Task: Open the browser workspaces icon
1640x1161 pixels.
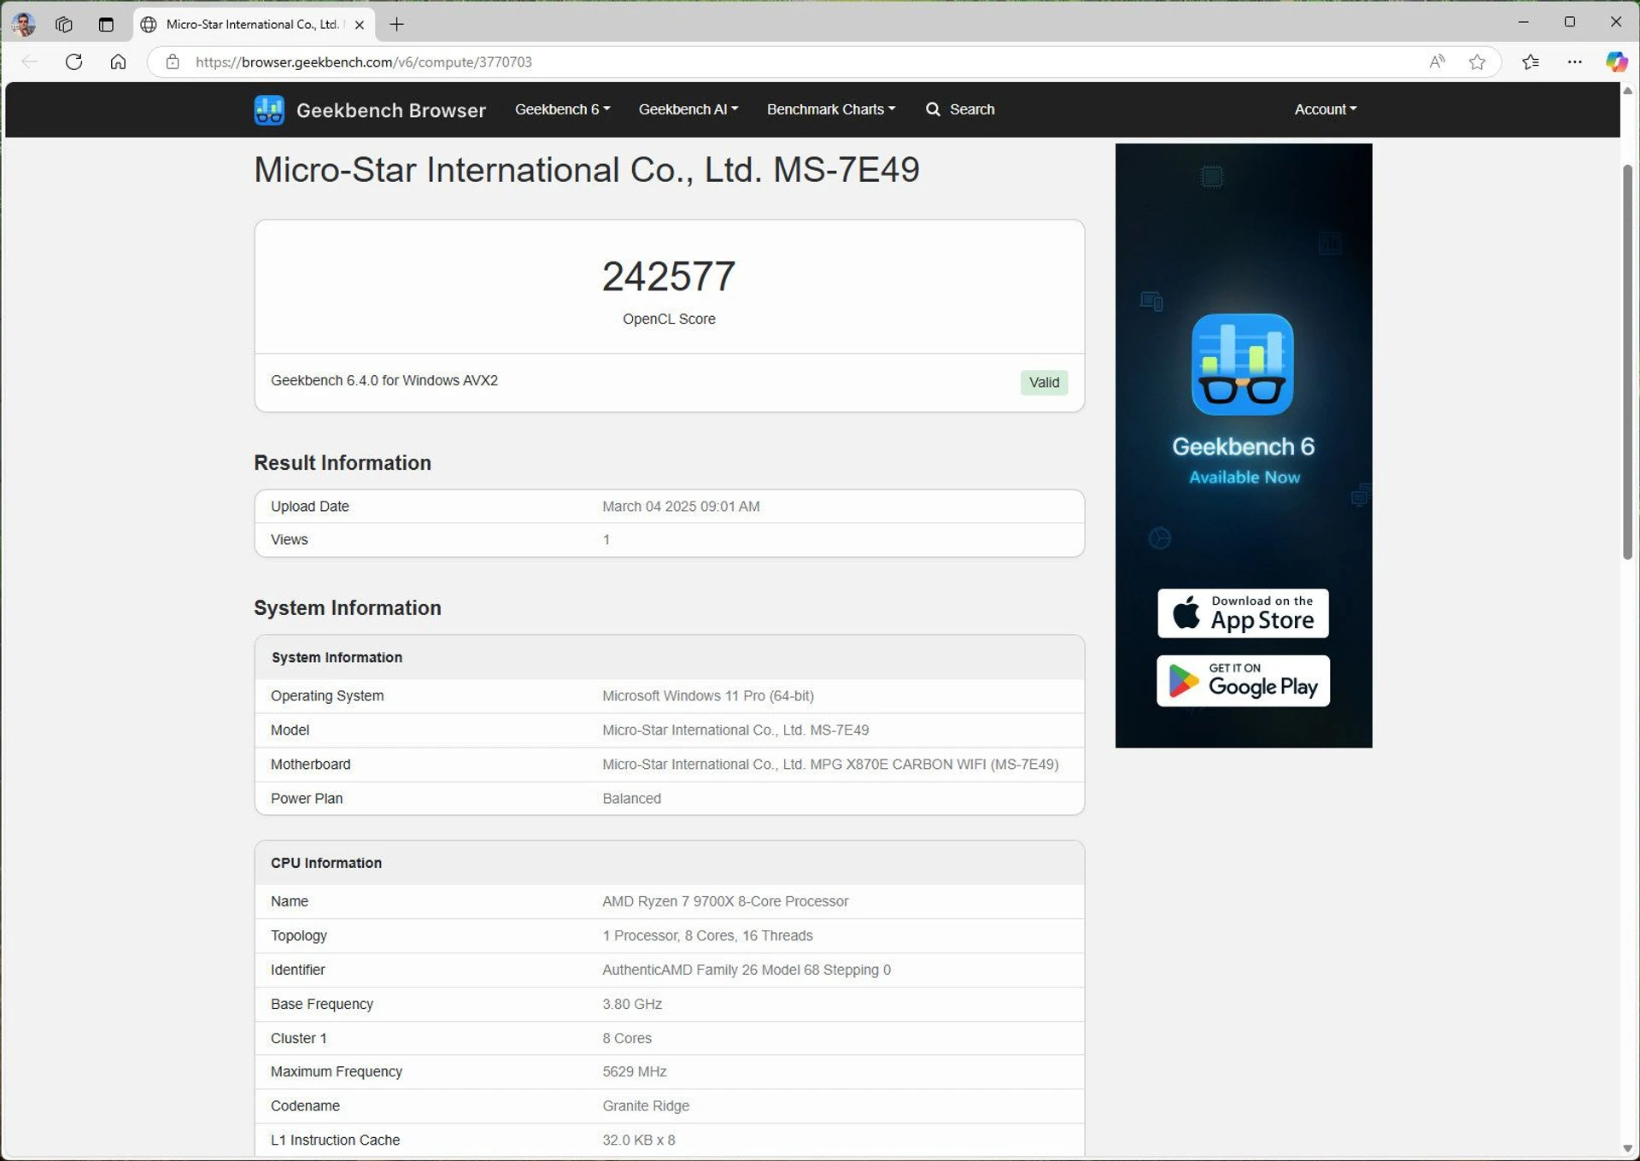Action: 64,24
